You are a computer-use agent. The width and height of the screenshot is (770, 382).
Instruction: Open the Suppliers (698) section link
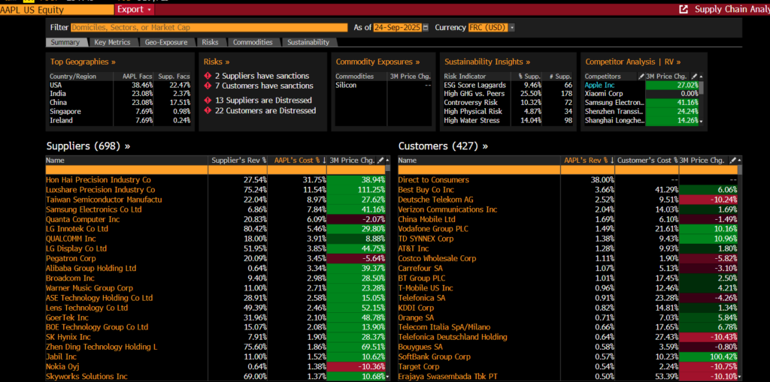click(88, 146)
